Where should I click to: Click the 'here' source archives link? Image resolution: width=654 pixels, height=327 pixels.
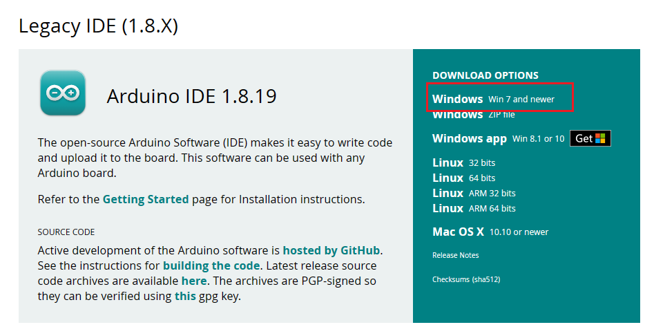point(193,281)
